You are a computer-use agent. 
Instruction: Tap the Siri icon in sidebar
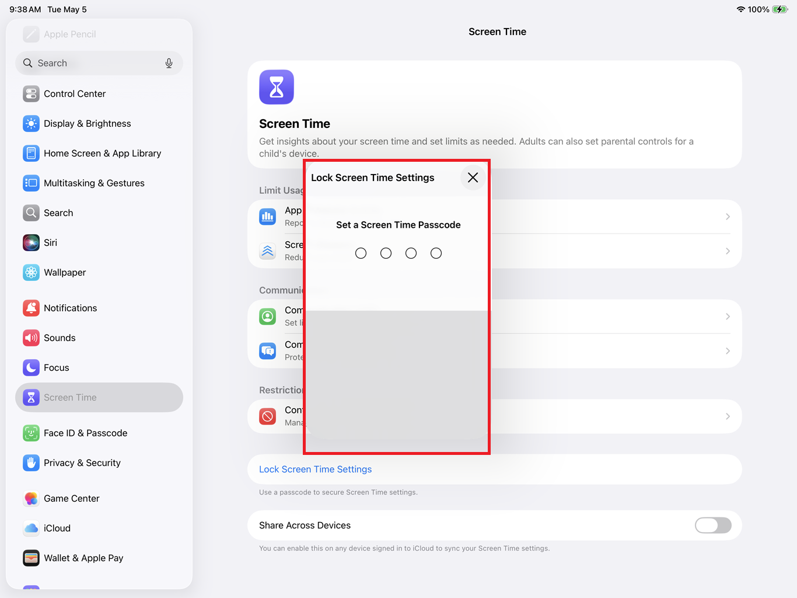[x=31, y=242]
